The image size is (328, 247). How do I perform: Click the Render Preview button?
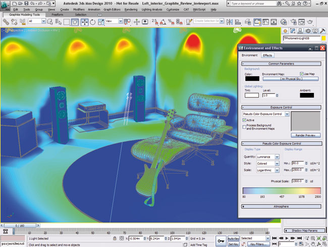pyautogui.click(x=305, y=135)
